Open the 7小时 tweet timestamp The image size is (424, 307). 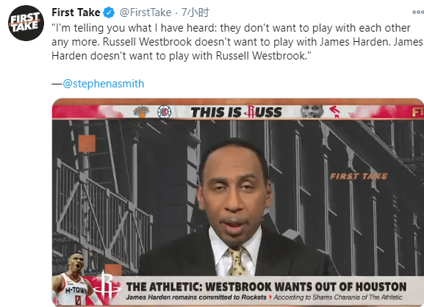(x=195, y=12)
